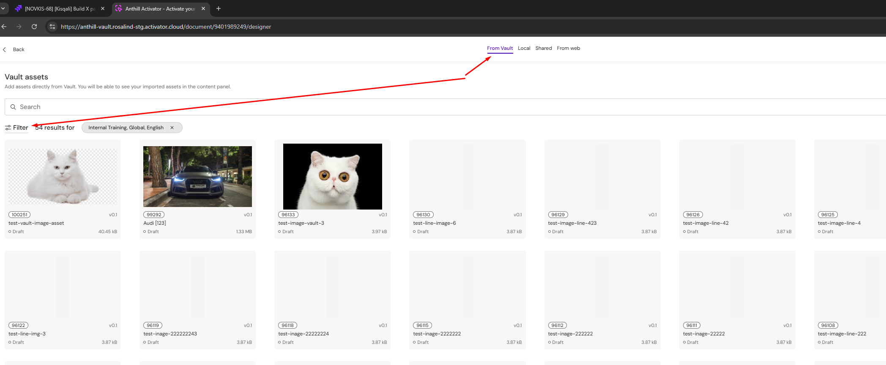
Task: Select the white cat thumbnail of asset 100251
Action: point(63,176)
